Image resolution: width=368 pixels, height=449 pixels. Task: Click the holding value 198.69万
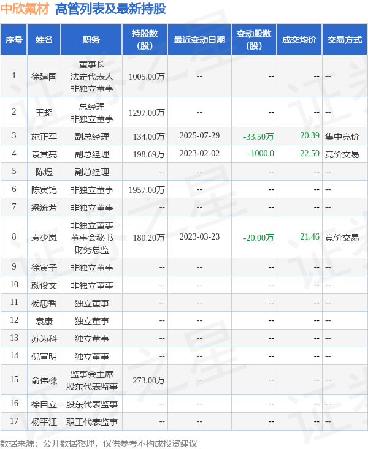click(148, 154)
